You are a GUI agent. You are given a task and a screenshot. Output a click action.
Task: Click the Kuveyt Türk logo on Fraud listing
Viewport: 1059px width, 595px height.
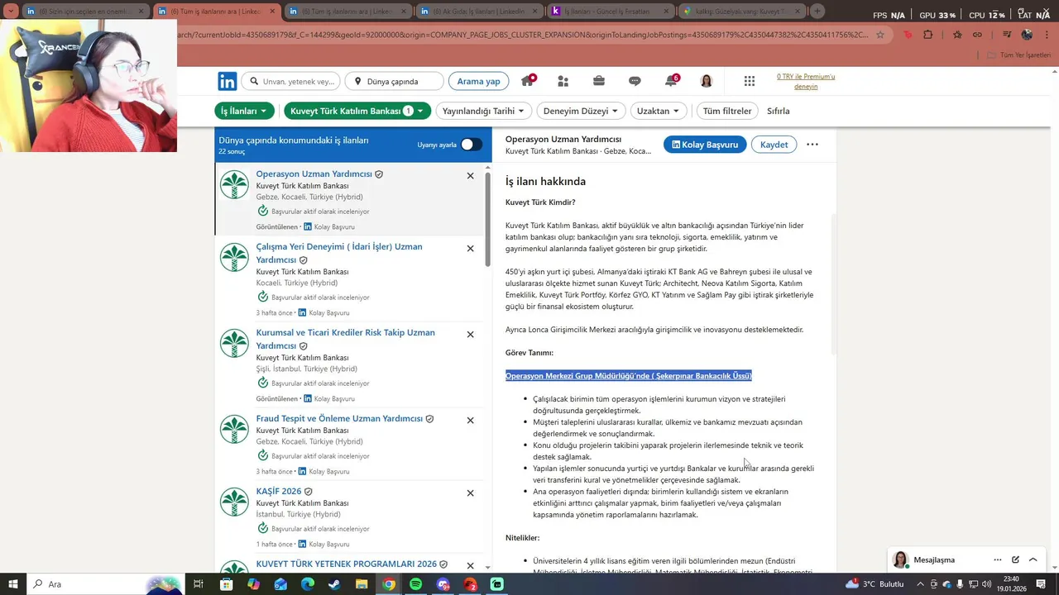pyautogui.click(x=234, y=429)
